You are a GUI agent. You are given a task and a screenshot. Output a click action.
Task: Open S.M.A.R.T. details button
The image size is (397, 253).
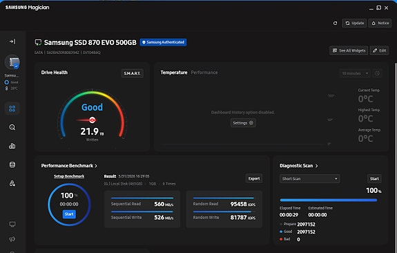click(x=132, y=73)
